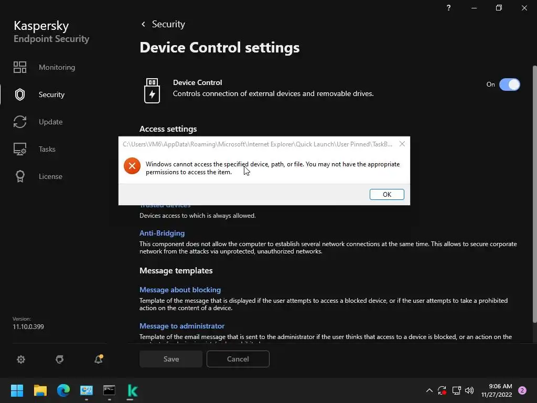Select the Security shield icon in sidebar
The height and width of the screenshot is (403, 537).
click(x=20, y=94)
